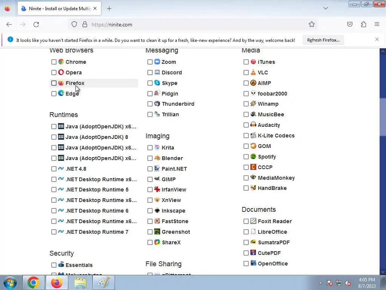Click the muted volume tray icon
Image resolution: width=386 pixels, height=290 pixels.
coord(348,283)
